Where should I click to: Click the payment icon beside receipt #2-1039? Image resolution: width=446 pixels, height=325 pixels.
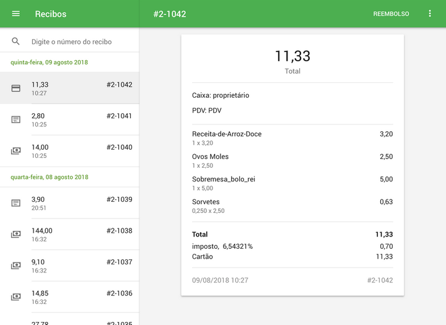[16, 203]
